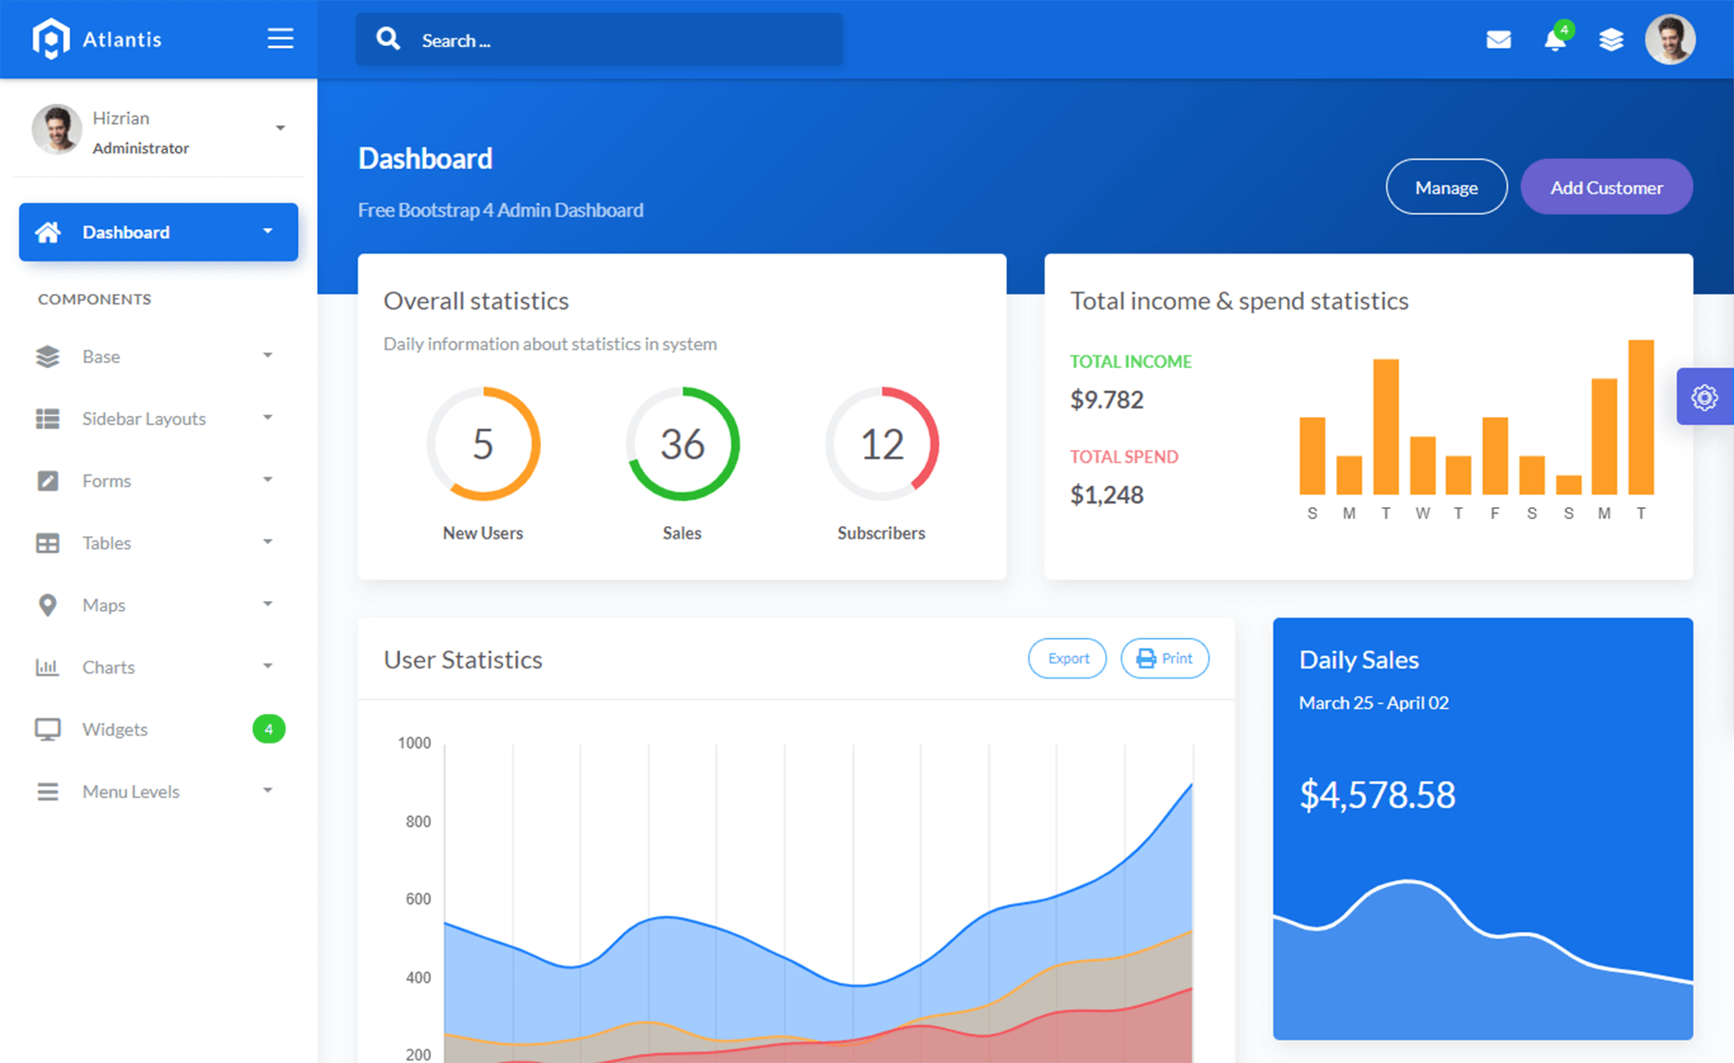Viewport: 1734px width, 1063px height.
Task: Click the Add Customer button
Action: tap(1607, 187)
